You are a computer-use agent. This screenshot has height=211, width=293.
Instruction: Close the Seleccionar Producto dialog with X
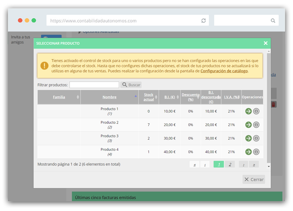pos(266,43)
